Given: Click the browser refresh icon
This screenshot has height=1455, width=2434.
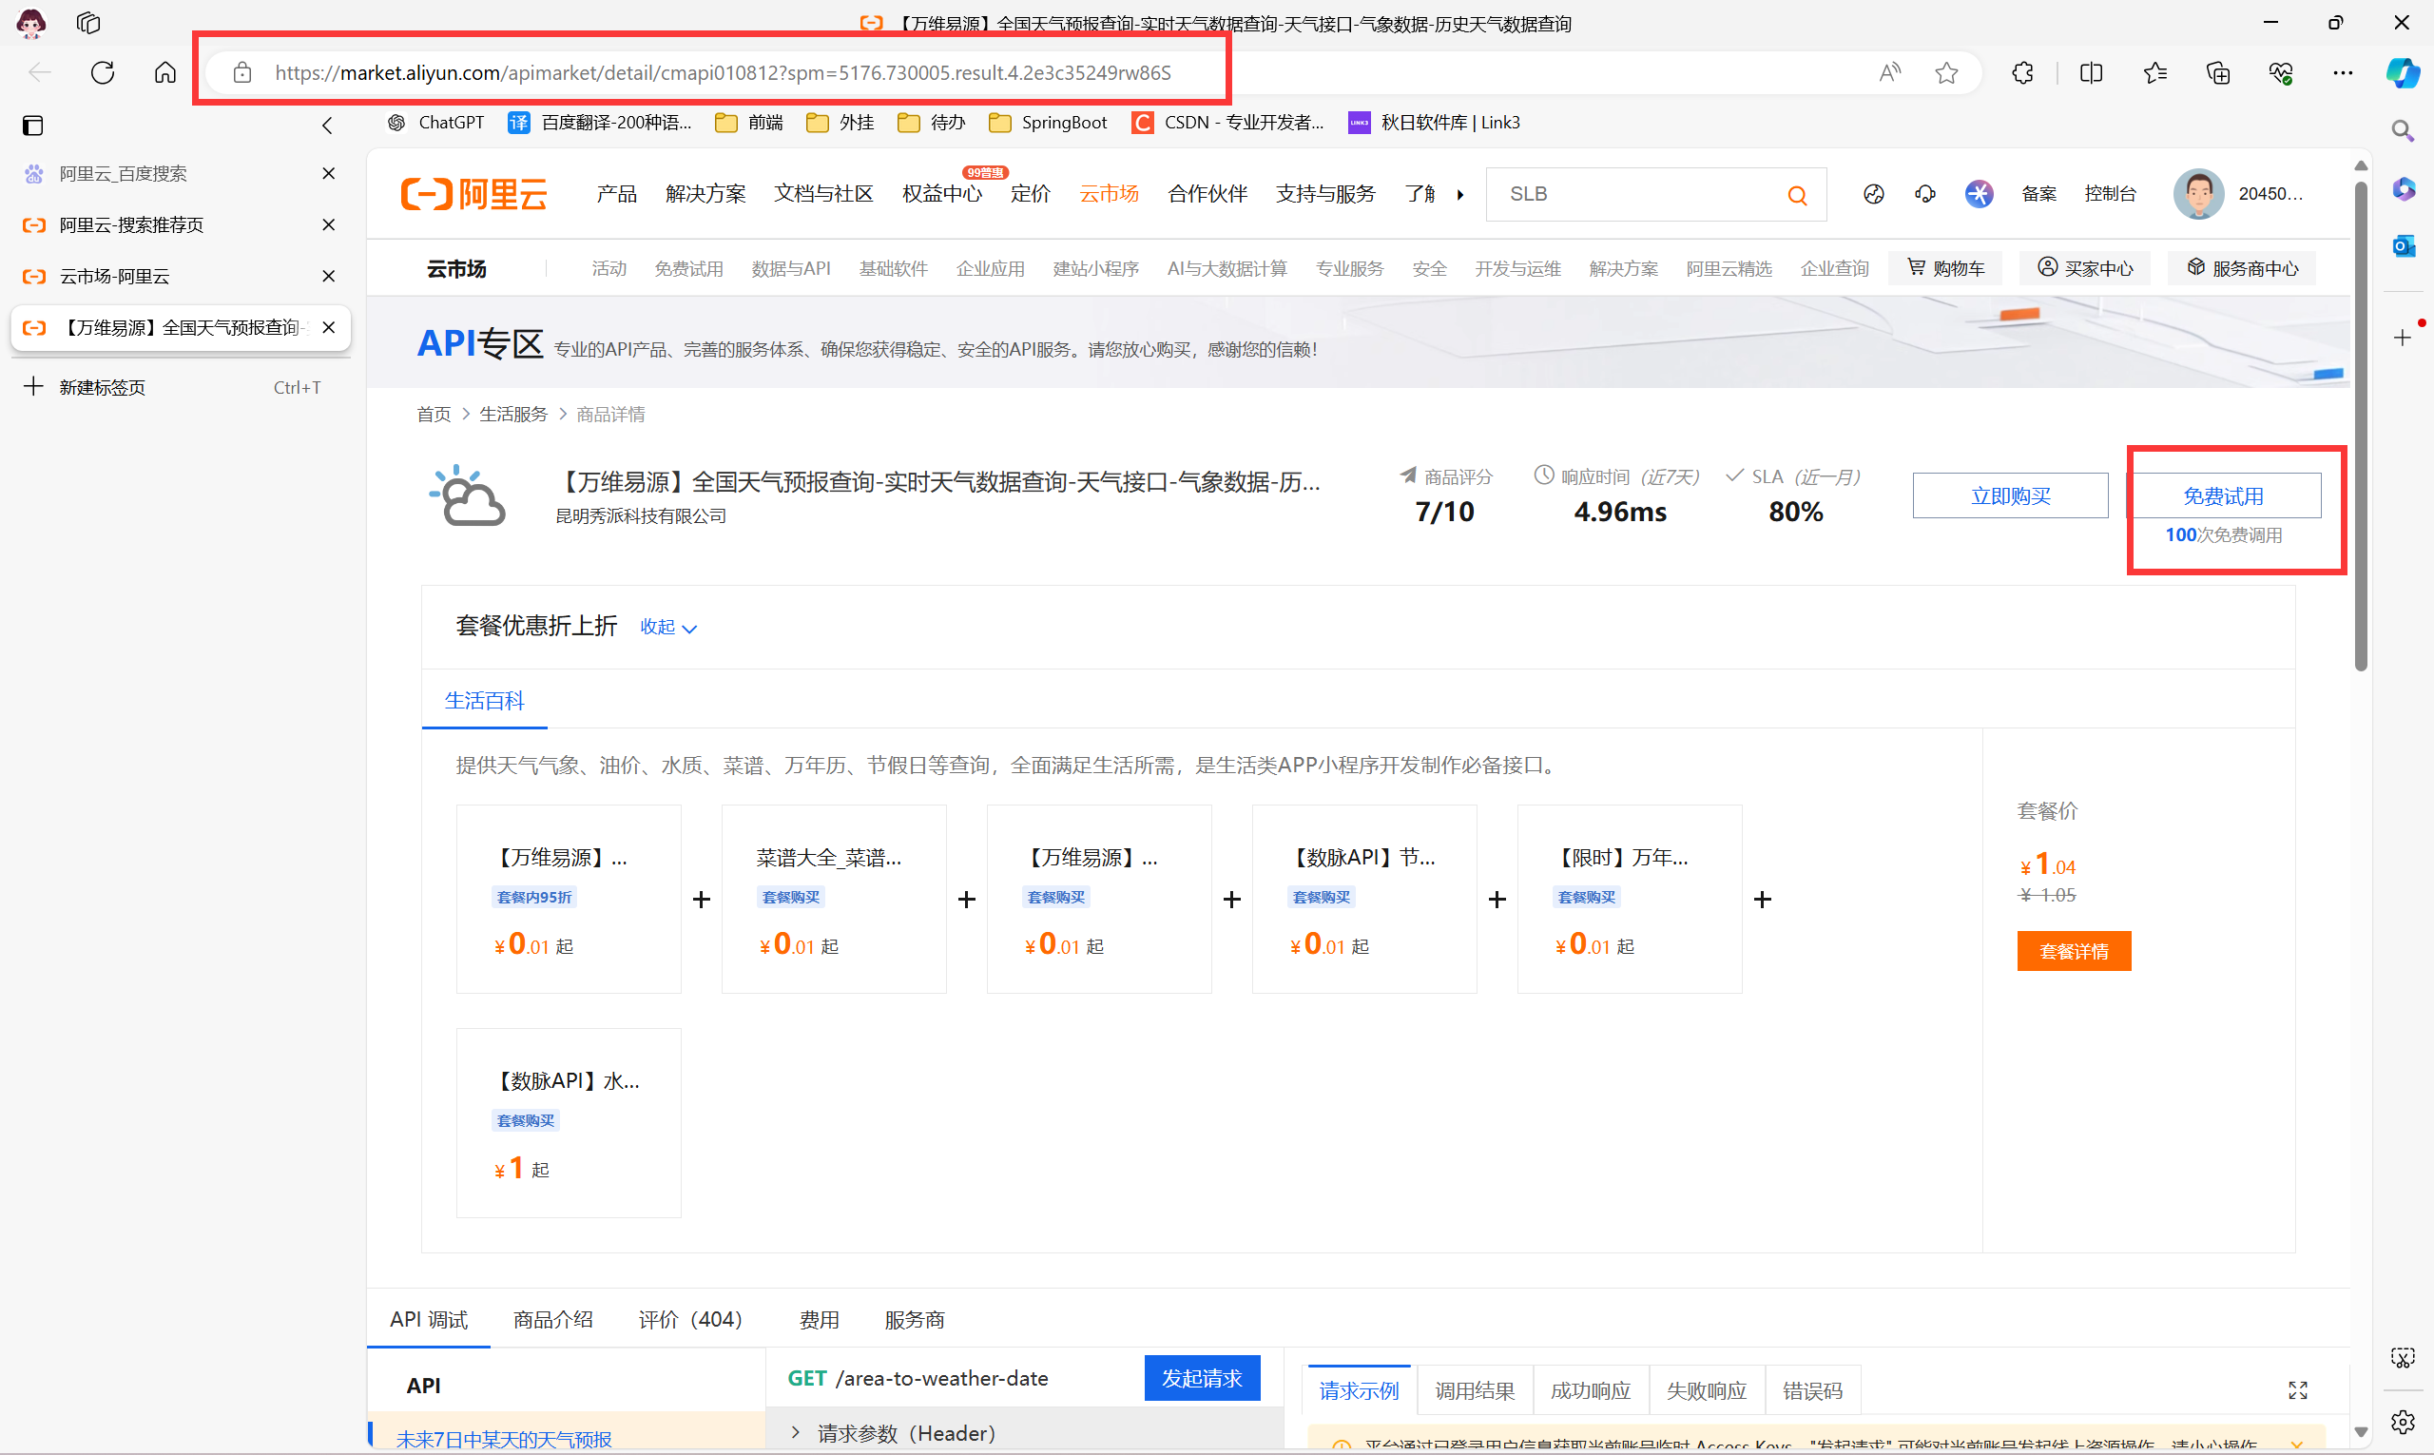Looking at the screenshot, I should point(103,72).
